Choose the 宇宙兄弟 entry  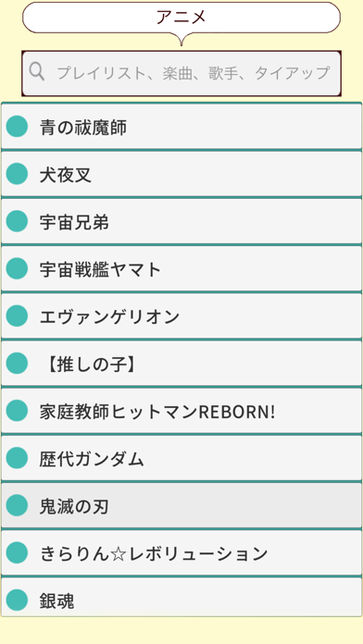[x=181, y=221]
